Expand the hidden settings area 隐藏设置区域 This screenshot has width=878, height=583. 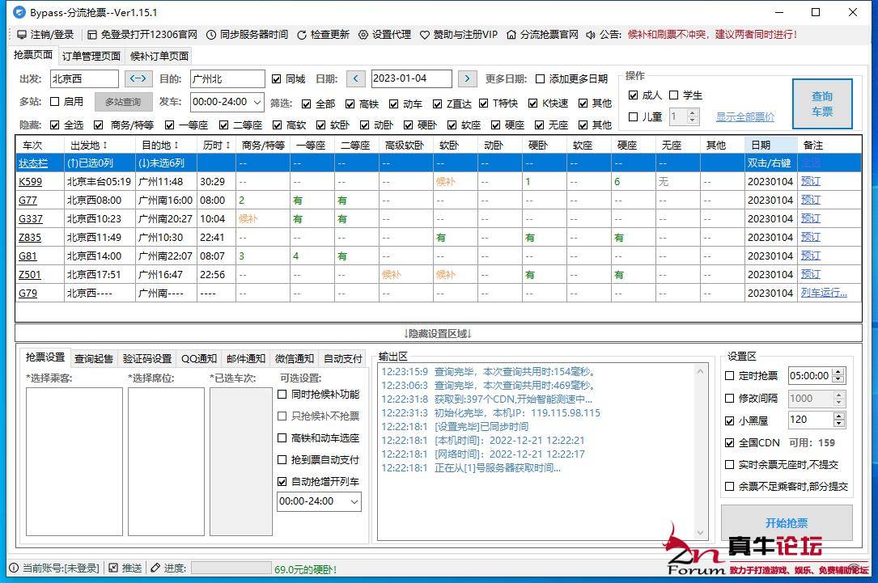pyautogui.click(x=437, y=332)
